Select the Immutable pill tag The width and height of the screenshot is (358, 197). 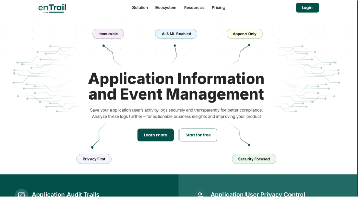point(108,34)
